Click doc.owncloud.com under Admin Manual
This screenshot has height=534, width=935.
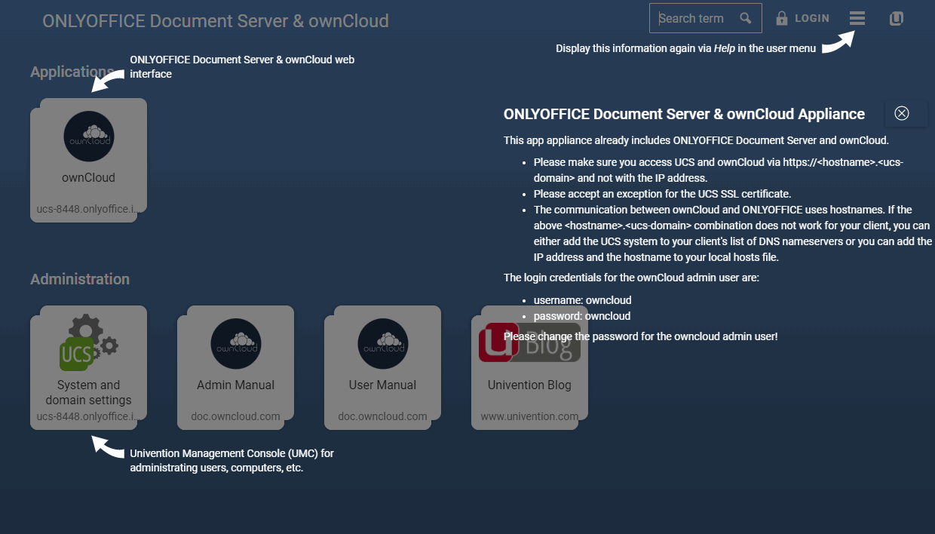(x=235, y=416)
